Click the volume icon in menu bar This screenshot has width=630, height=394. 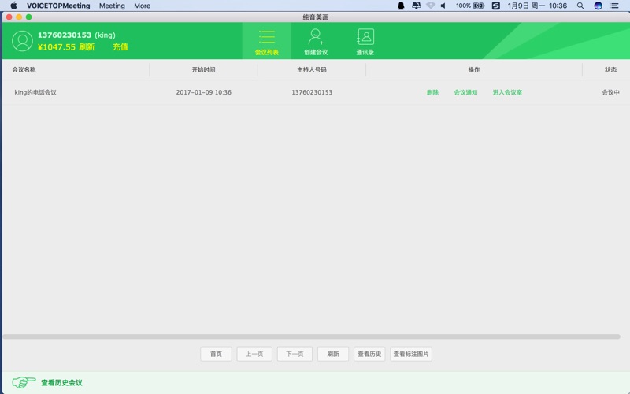tap(443, 6)
